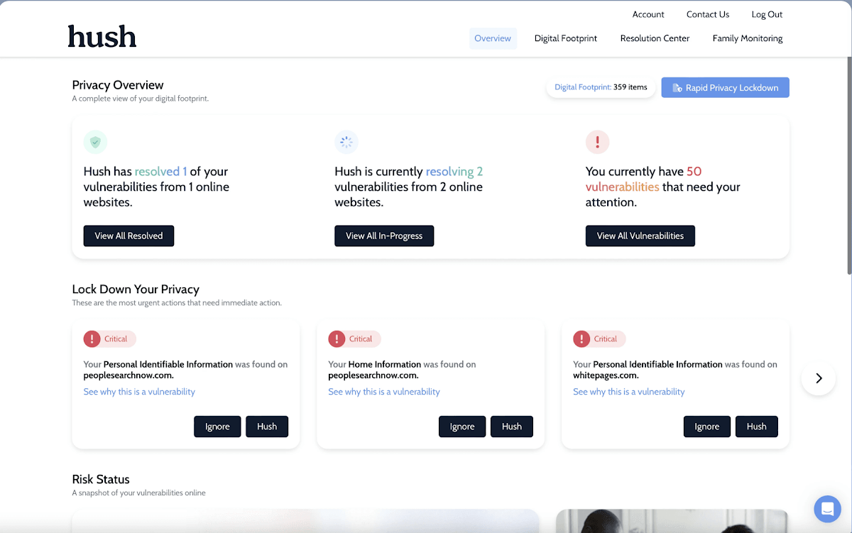
Task: Show next cards with right chevron arrow
Action: click(x=819, y=378)
